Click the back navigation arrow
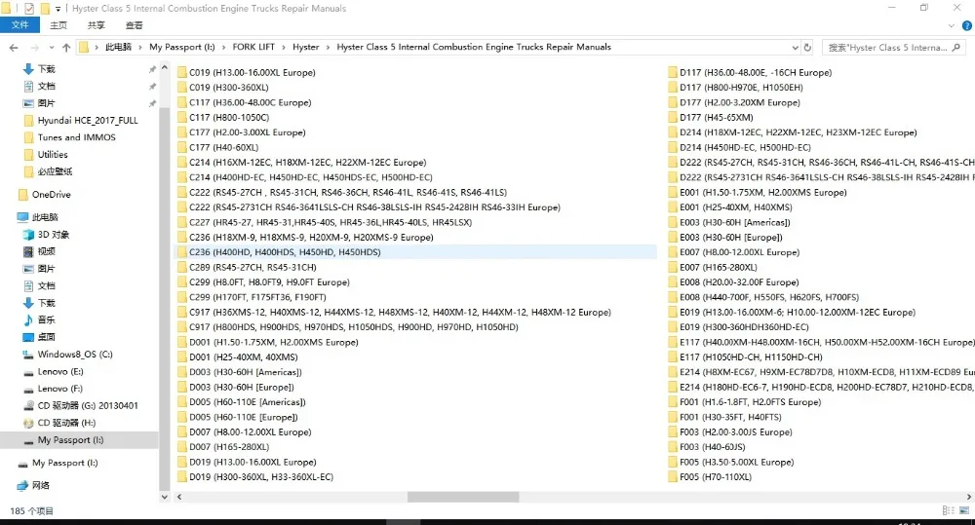The width and height of the screenshot is (975, 525). tap(14, 47)
